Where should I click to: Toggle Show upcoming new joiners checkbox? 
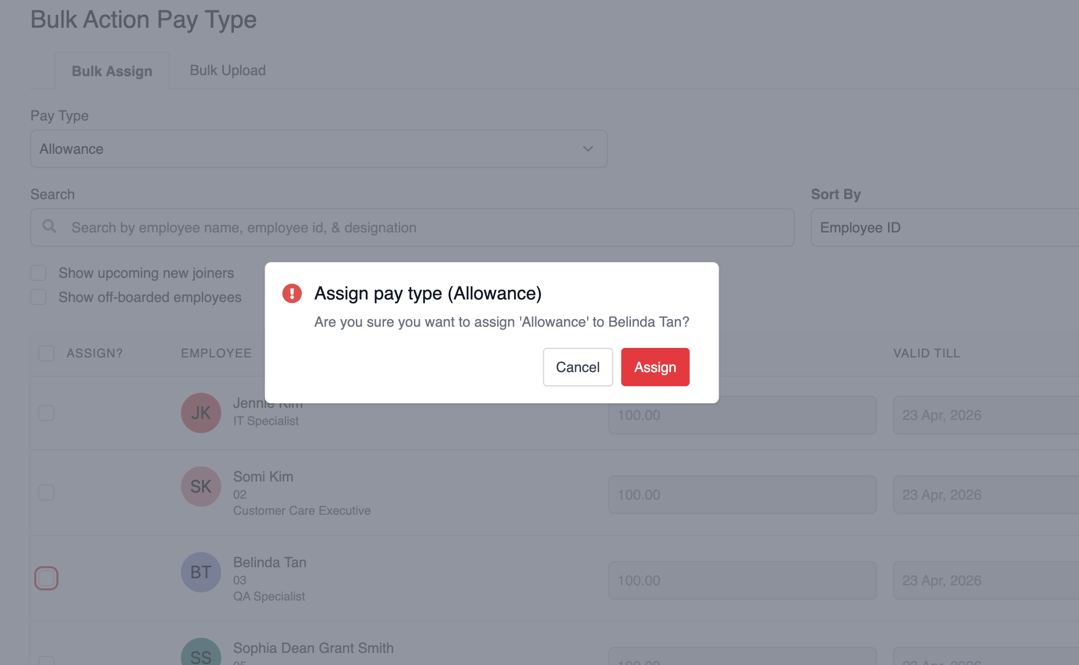(38, 273)
